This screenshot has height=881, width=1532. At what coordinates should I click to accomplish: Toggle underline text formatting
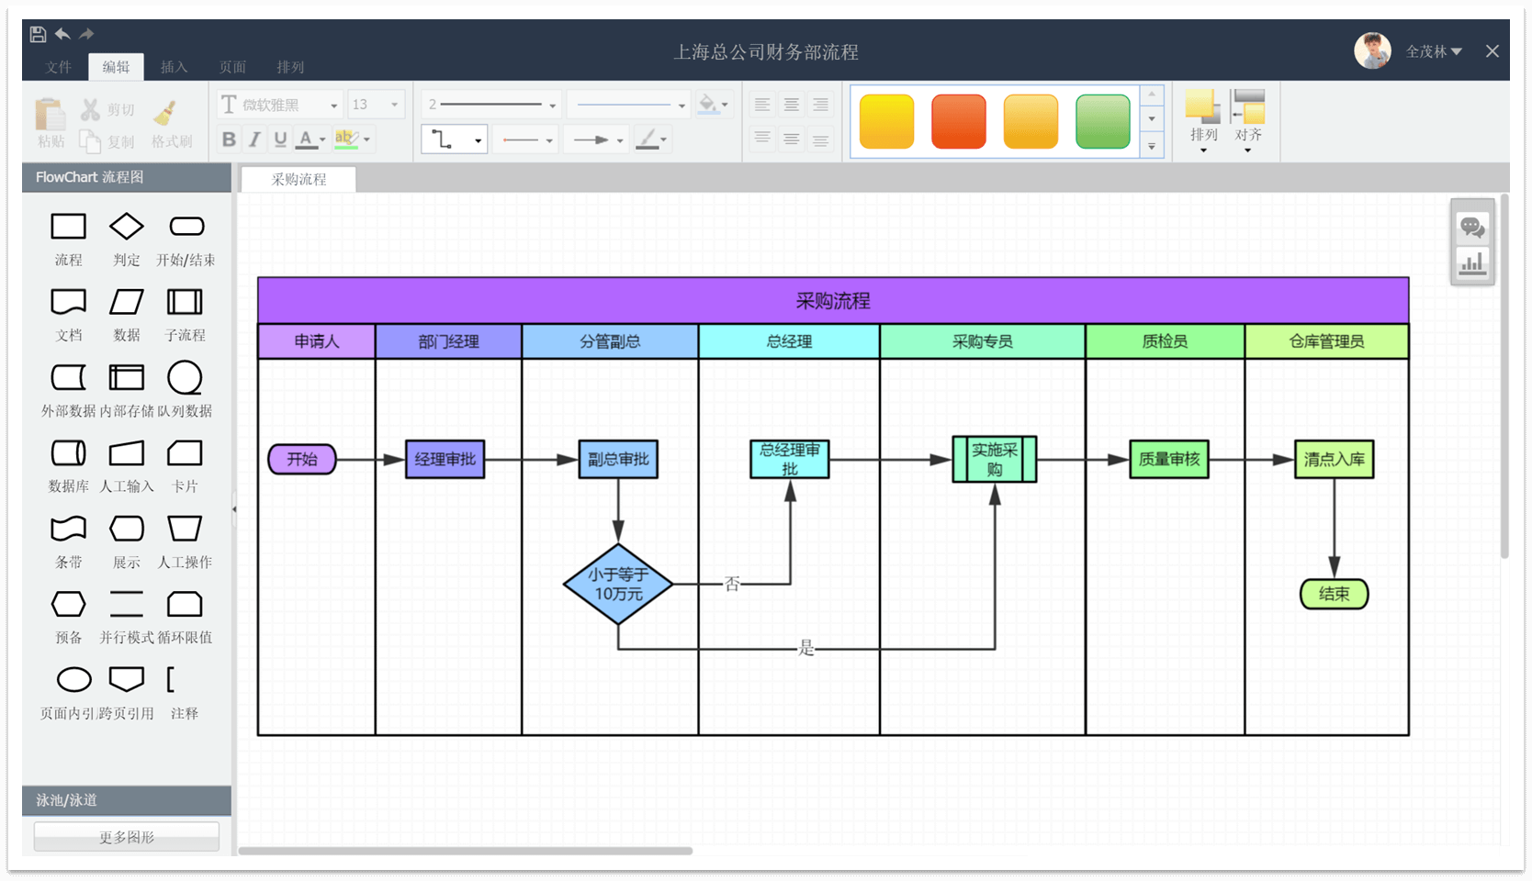pos(280,139)
